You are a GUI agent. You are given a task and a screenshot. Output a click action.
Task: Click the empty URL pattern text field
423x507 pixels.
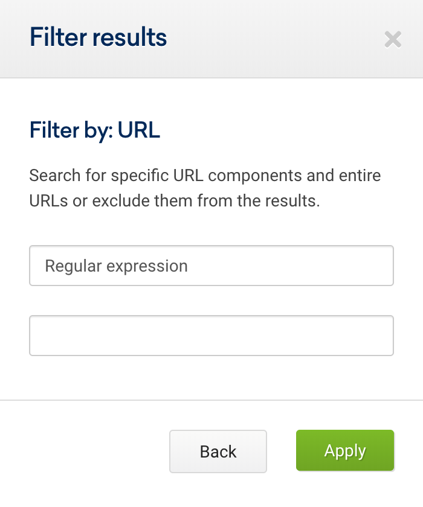click(211, 336)
